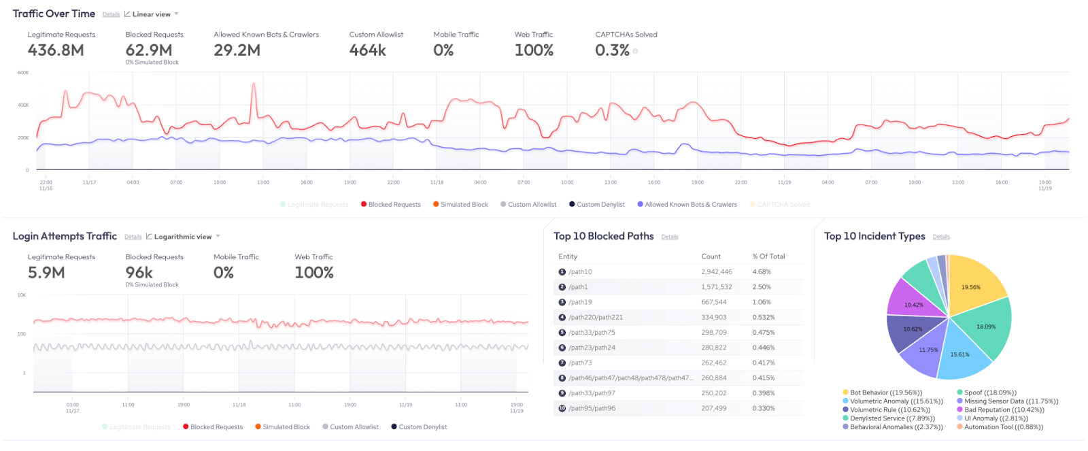
Task: Sort table by the Count column header
Action: (711, 256)
